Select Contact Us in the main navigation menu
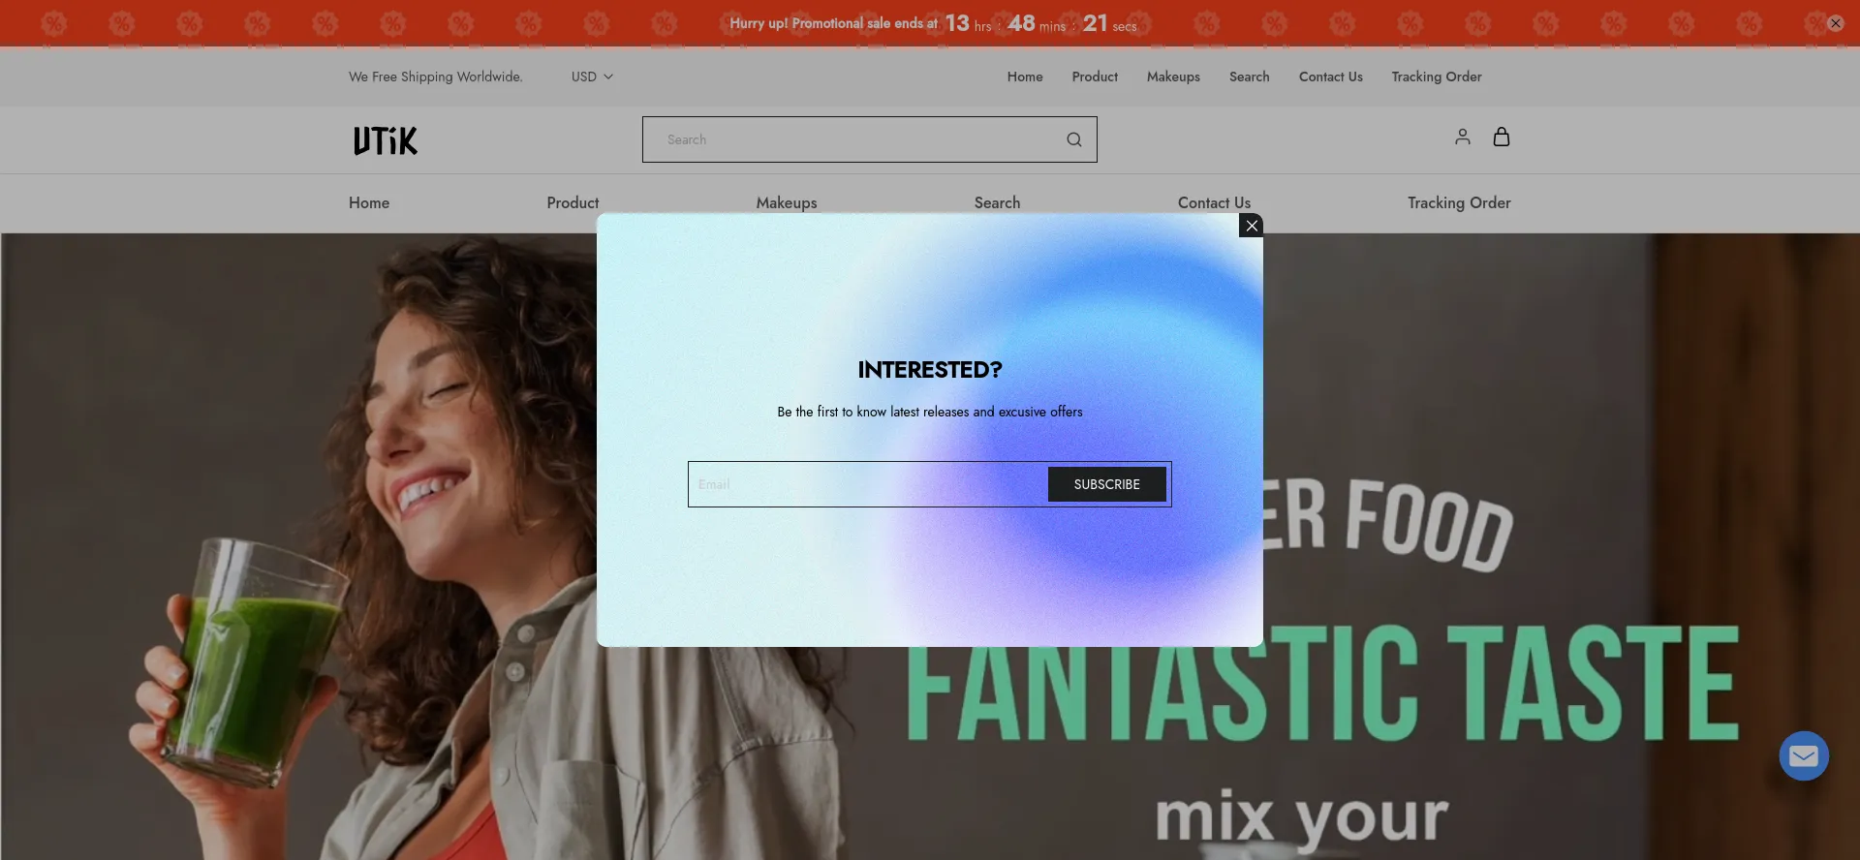The image size is (1860, 860). [x=1214, y=202]
